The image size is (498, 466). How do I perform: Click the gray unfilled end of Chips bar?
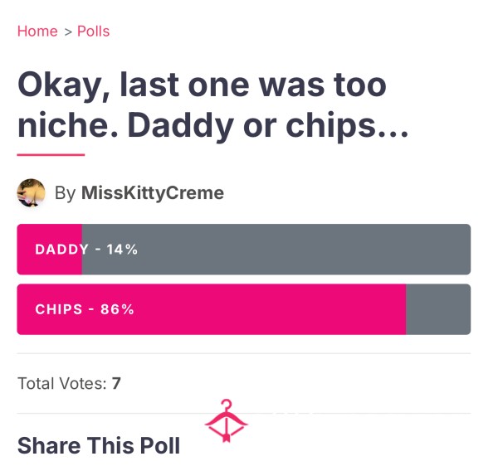438,309
